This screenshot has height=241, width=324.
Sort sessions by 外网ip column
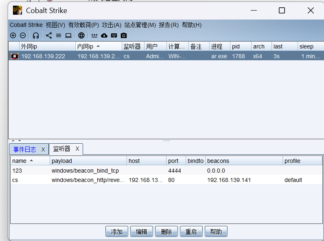[x=47, y=46]
